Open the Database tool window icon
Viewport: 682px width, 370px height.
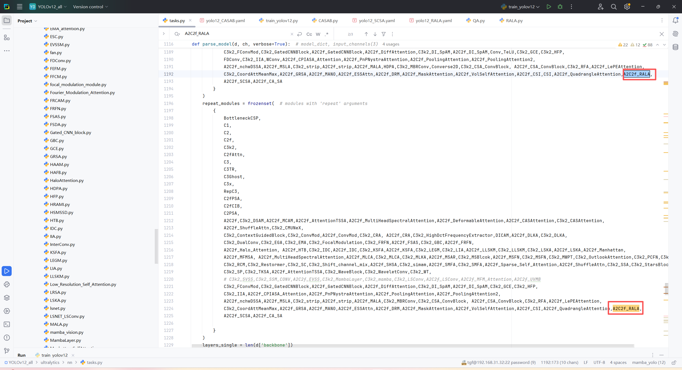point(675,47)
